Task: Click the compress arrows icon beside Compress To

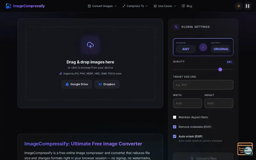Action: click(x=124, y=6)
